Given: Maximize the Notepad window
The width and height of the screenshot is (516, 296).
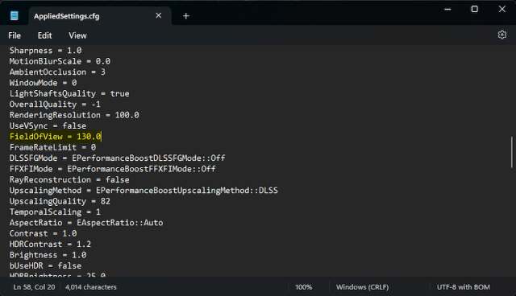Looking at the screenshot, I should (475, 9).
